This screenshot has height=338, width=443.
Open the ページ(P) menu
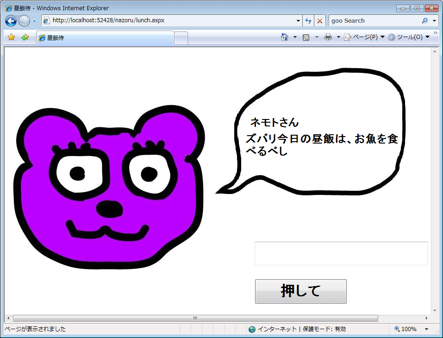coord(364,37)
